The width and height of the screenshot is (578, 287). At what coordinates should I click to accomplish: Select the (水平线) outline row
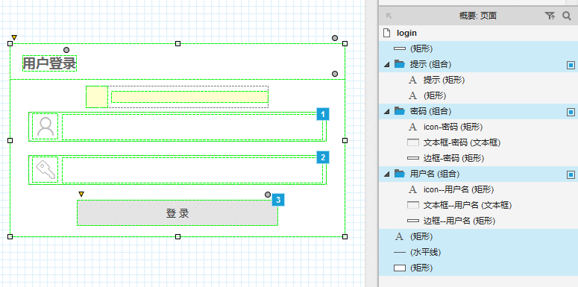pyautogui.click(x=478, y=253)
